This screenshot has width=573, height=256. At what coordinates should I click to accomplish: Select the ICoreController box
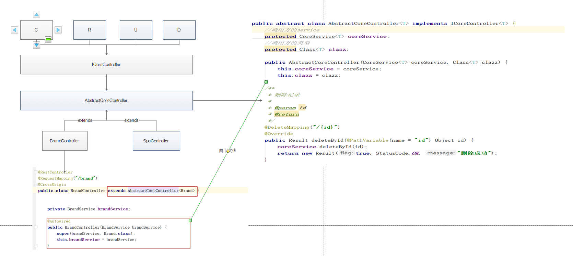106,64
